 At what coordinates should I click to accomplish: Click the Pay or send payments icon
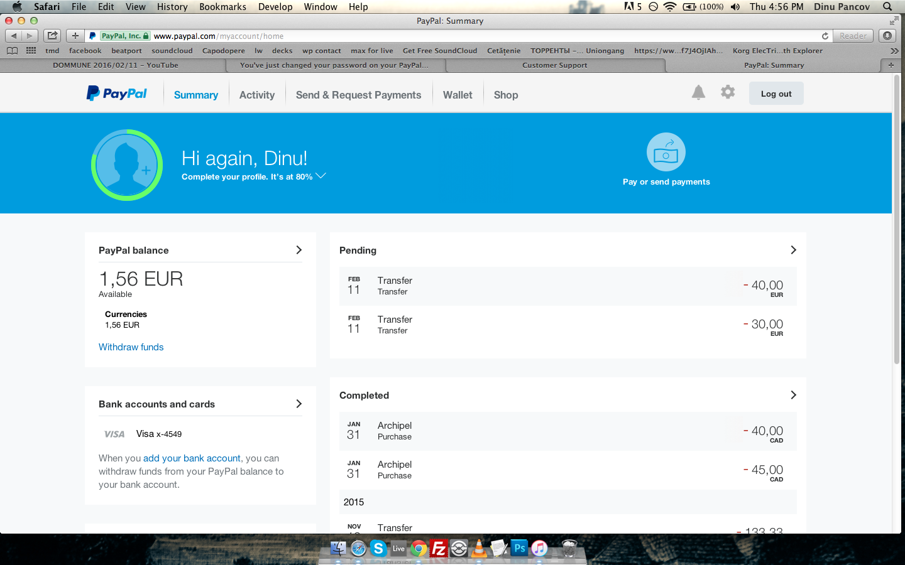click(x=666, y=152)
